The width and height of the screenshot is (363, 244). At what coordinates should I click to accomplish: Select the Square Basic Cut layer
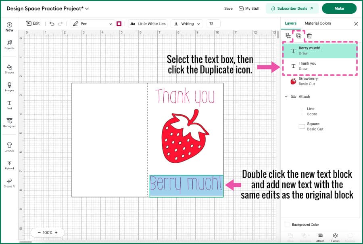320,126
